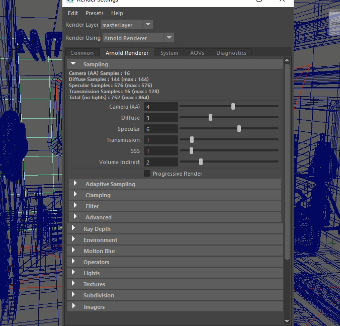Open the Render Using renderer dropdown
The width and height of the screenshot is (340, 326).
click(x=169, y=38)
